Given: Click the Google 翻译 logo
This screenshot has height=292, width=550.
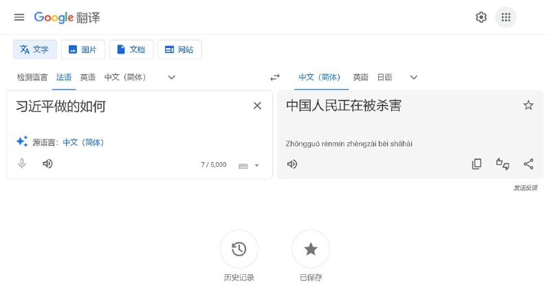Looking at the screenshot, I should pyautogui.click(x=67, y=18).
